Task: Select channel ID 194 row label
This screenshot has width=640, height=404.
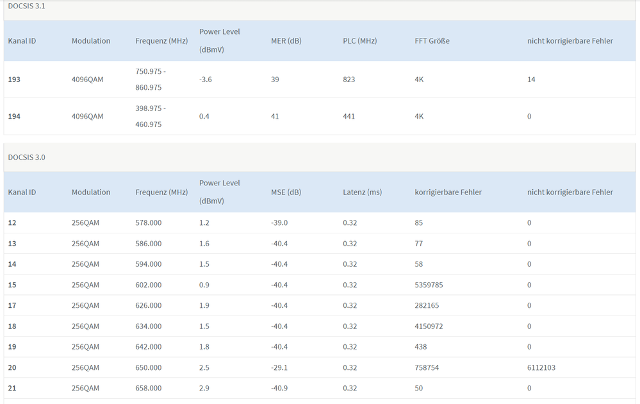Action: click(x=14, y=117)
